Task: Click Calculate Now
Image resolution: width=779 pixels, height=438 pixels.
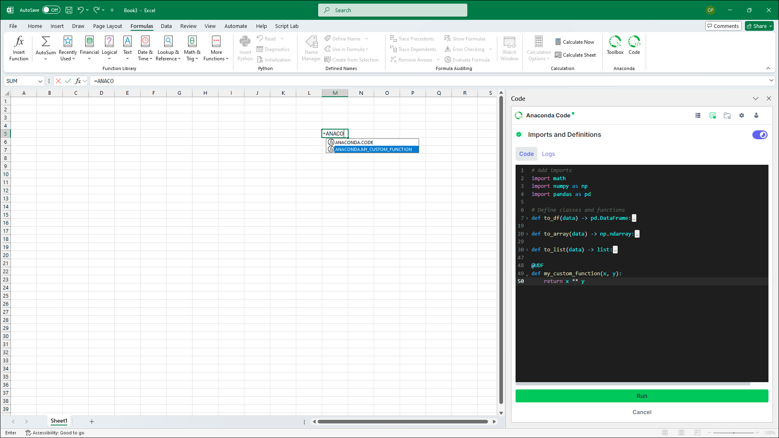Action: (x=575, y=42)
